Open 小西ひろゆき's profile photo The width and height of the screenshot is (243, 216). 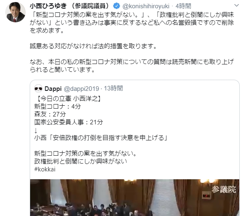(x=15, y=12)
